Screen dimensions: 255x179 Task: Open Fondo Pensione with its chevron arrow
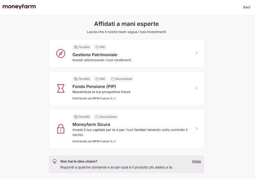[x=196, y=88]
